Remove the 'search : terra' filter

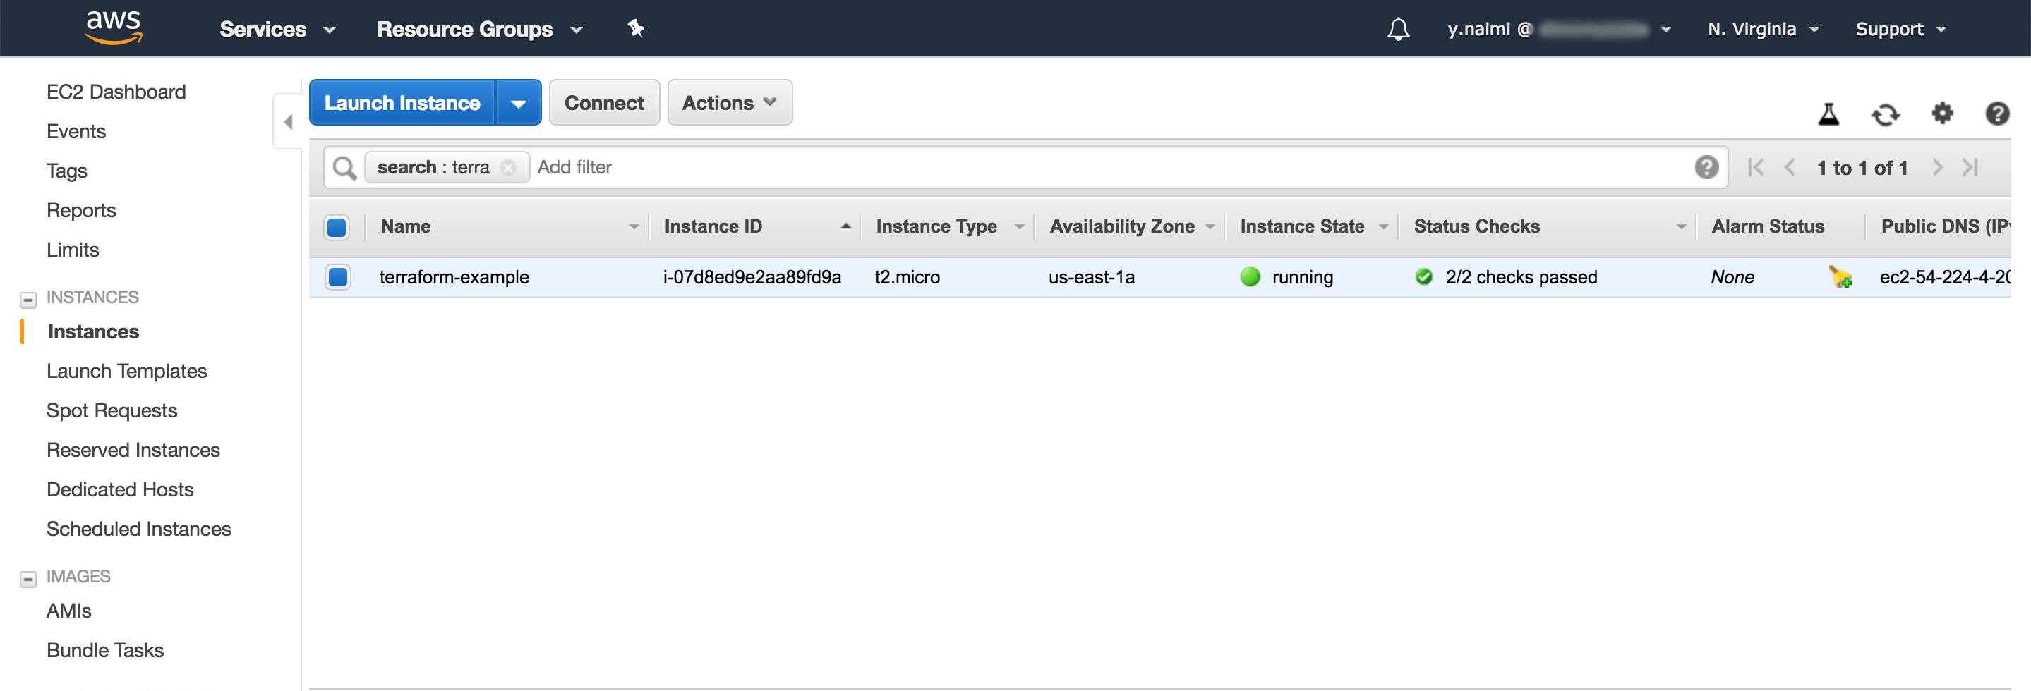pyautogui.click(x=509, y=168)
